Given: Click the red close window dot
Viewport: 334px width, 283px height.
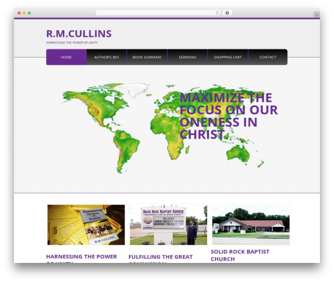Looking at the screenshot, I should pyautogui.click(x=19, y=13).
